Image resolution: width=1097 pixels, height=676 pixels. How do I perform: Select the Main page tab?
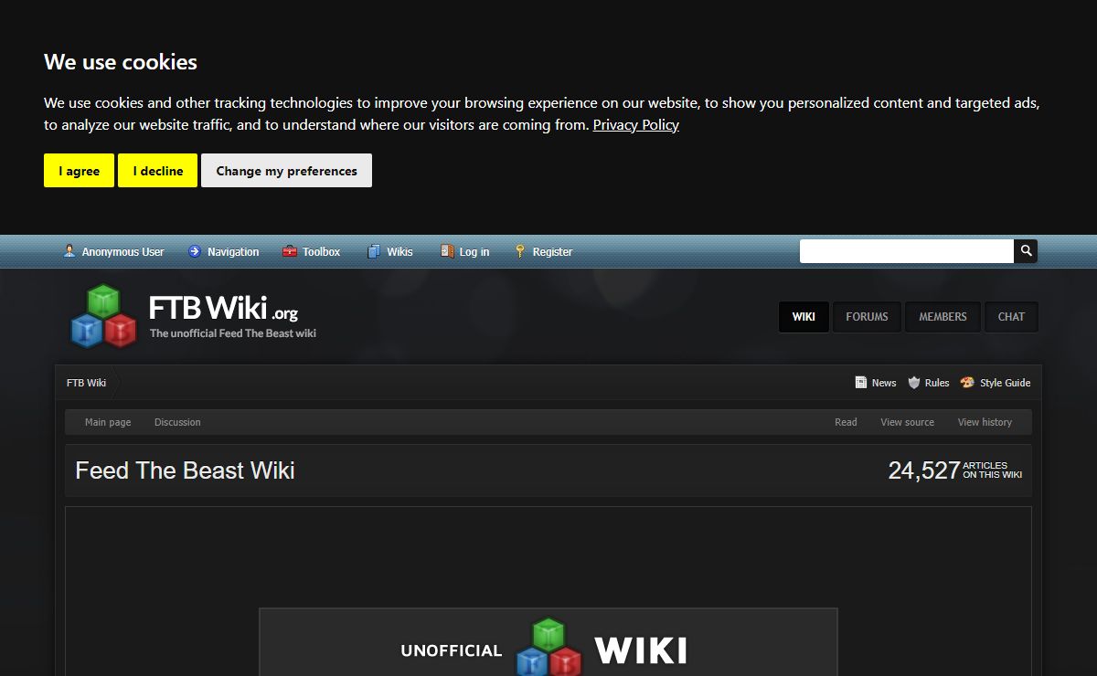pos(108,422)
